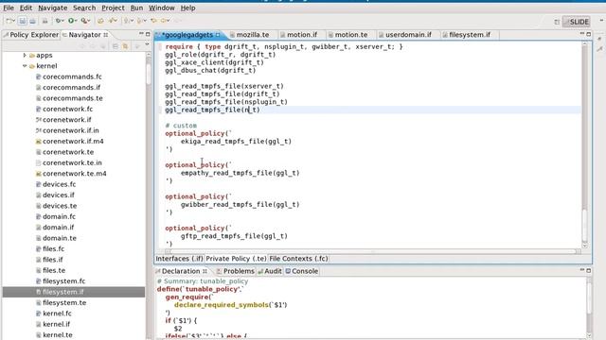Click the file icon beside corenetwork.if.m4
Viewport: 606px width, 340px height.
click(38, 141)
